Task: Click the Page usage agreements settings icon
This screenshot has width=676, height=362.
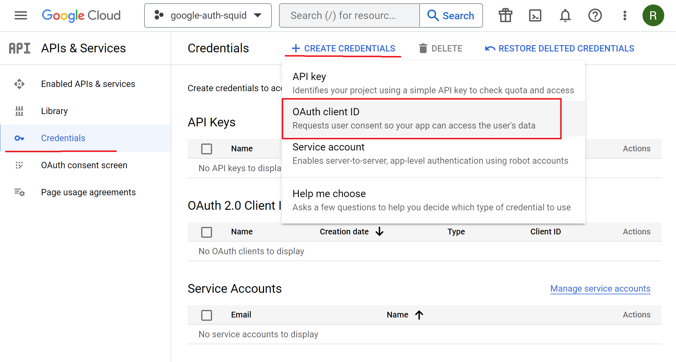Action: [x=19, y=192]
